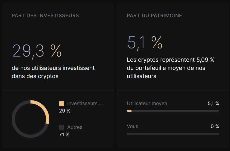Click the large 29,3 % figure
The image size is (230, 151).
(37, 51)
